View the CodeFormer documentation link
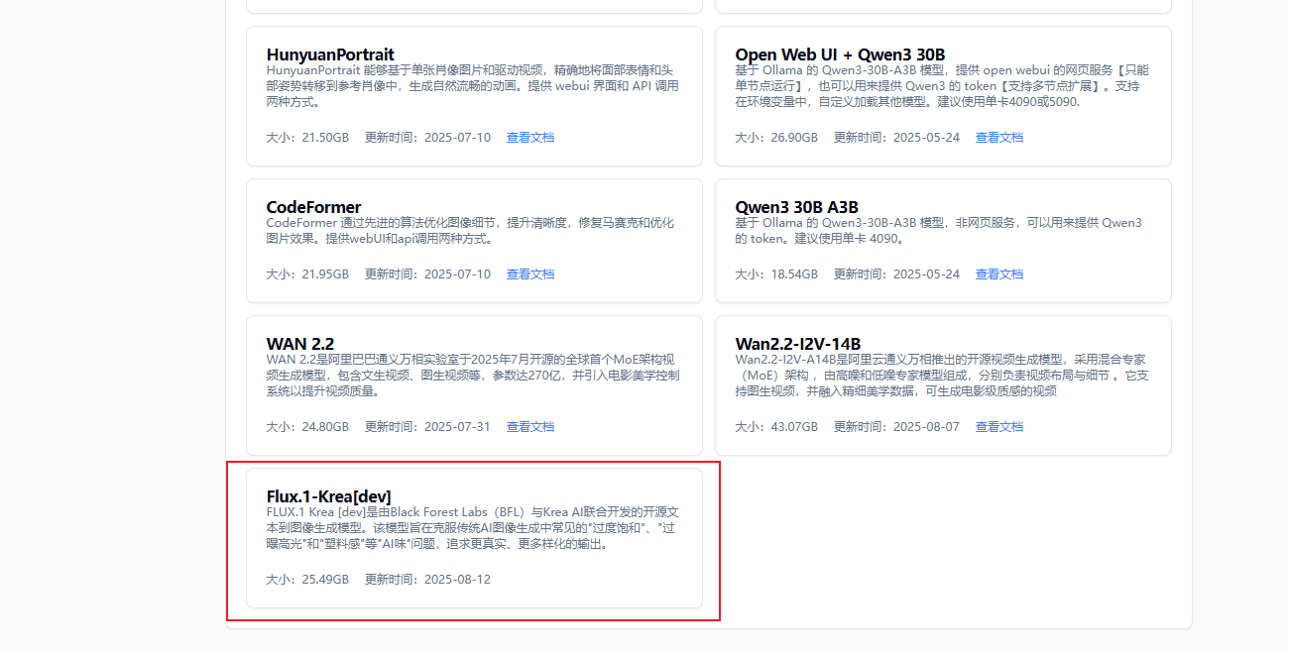This screenshot has width=1289, height=653. click(x=529, y=274)
